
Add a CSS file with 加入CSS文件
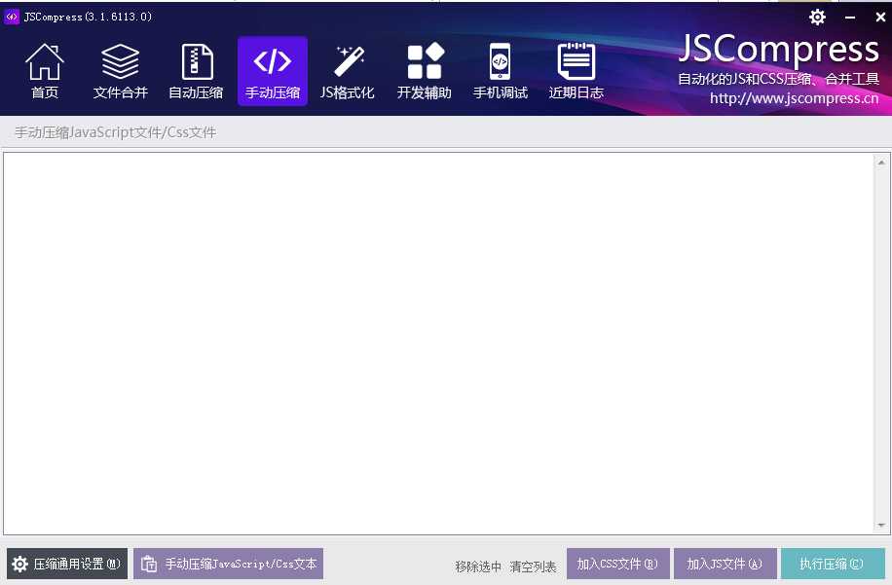[x=617, y=564]
